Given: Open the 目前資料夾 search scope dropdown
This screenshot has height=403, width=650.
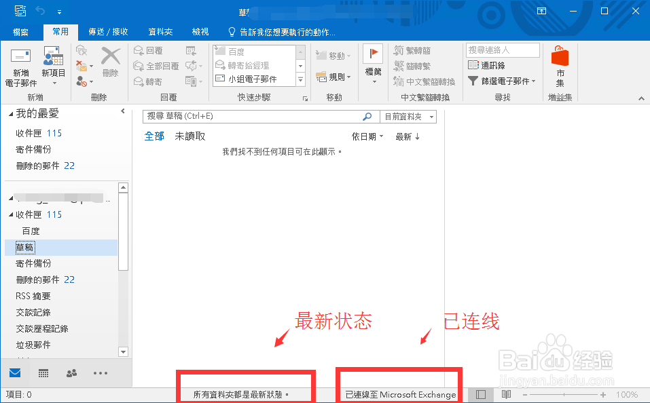Looking at the screenshot, I should pyautogui.click(x=408, y=116).
